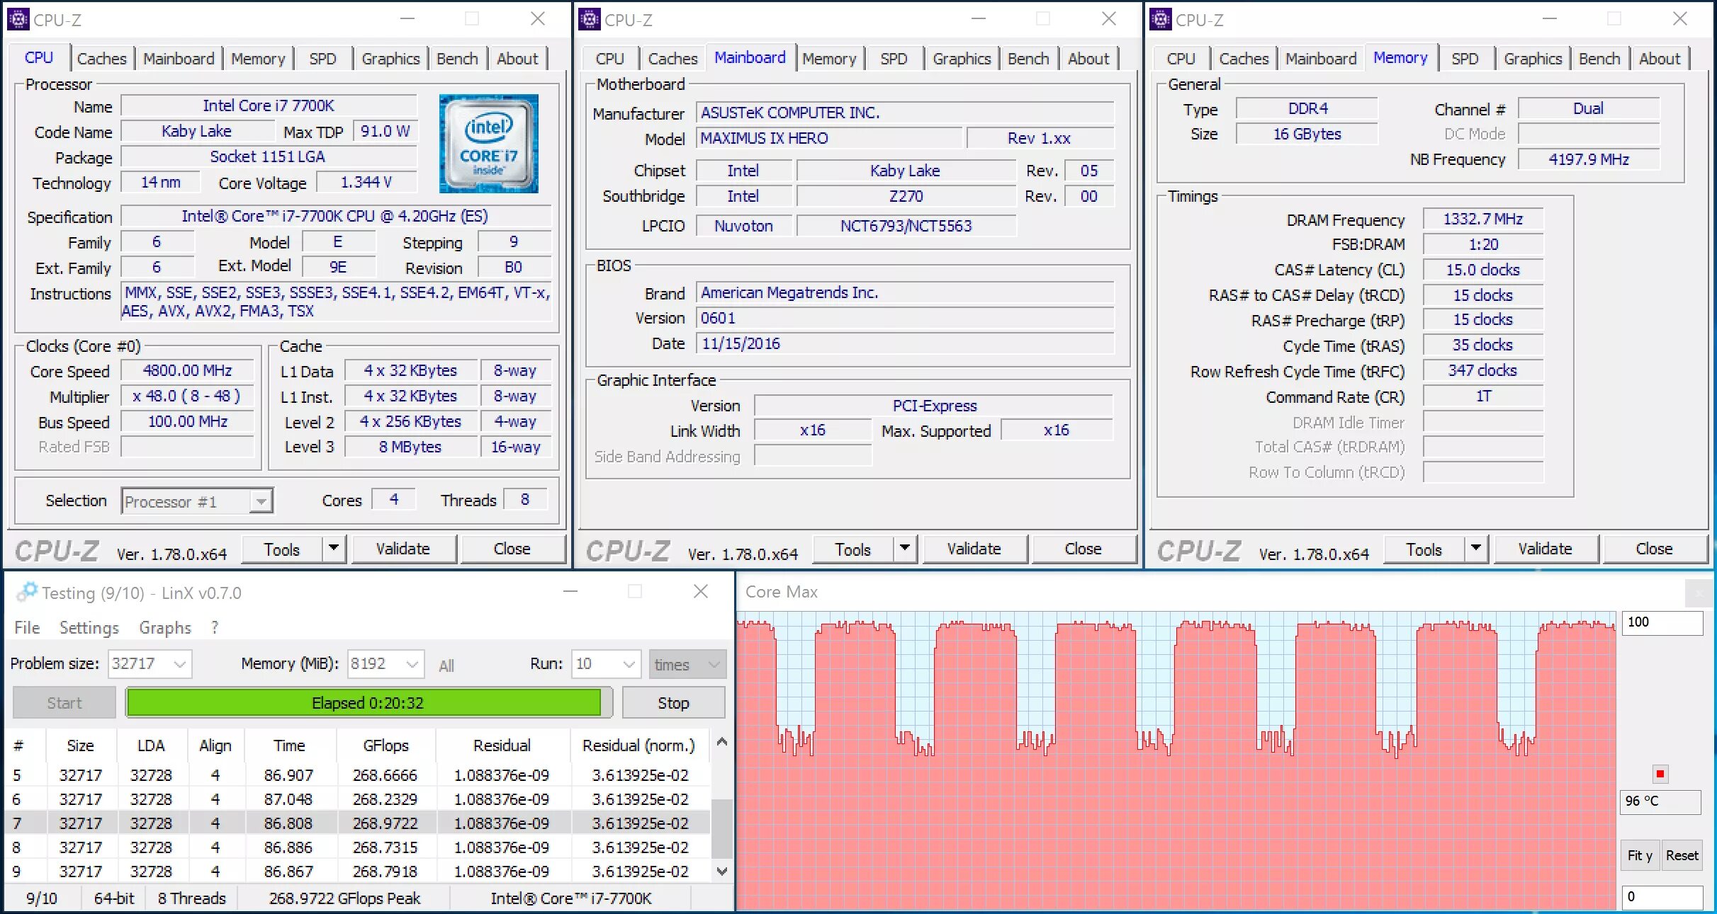Stop the LinX test
This screenshot has width=1717, height=914.
[673, 703]
